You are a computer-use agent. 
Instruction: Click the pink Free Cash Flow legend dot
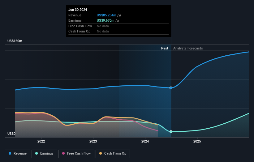pos(63,153)
